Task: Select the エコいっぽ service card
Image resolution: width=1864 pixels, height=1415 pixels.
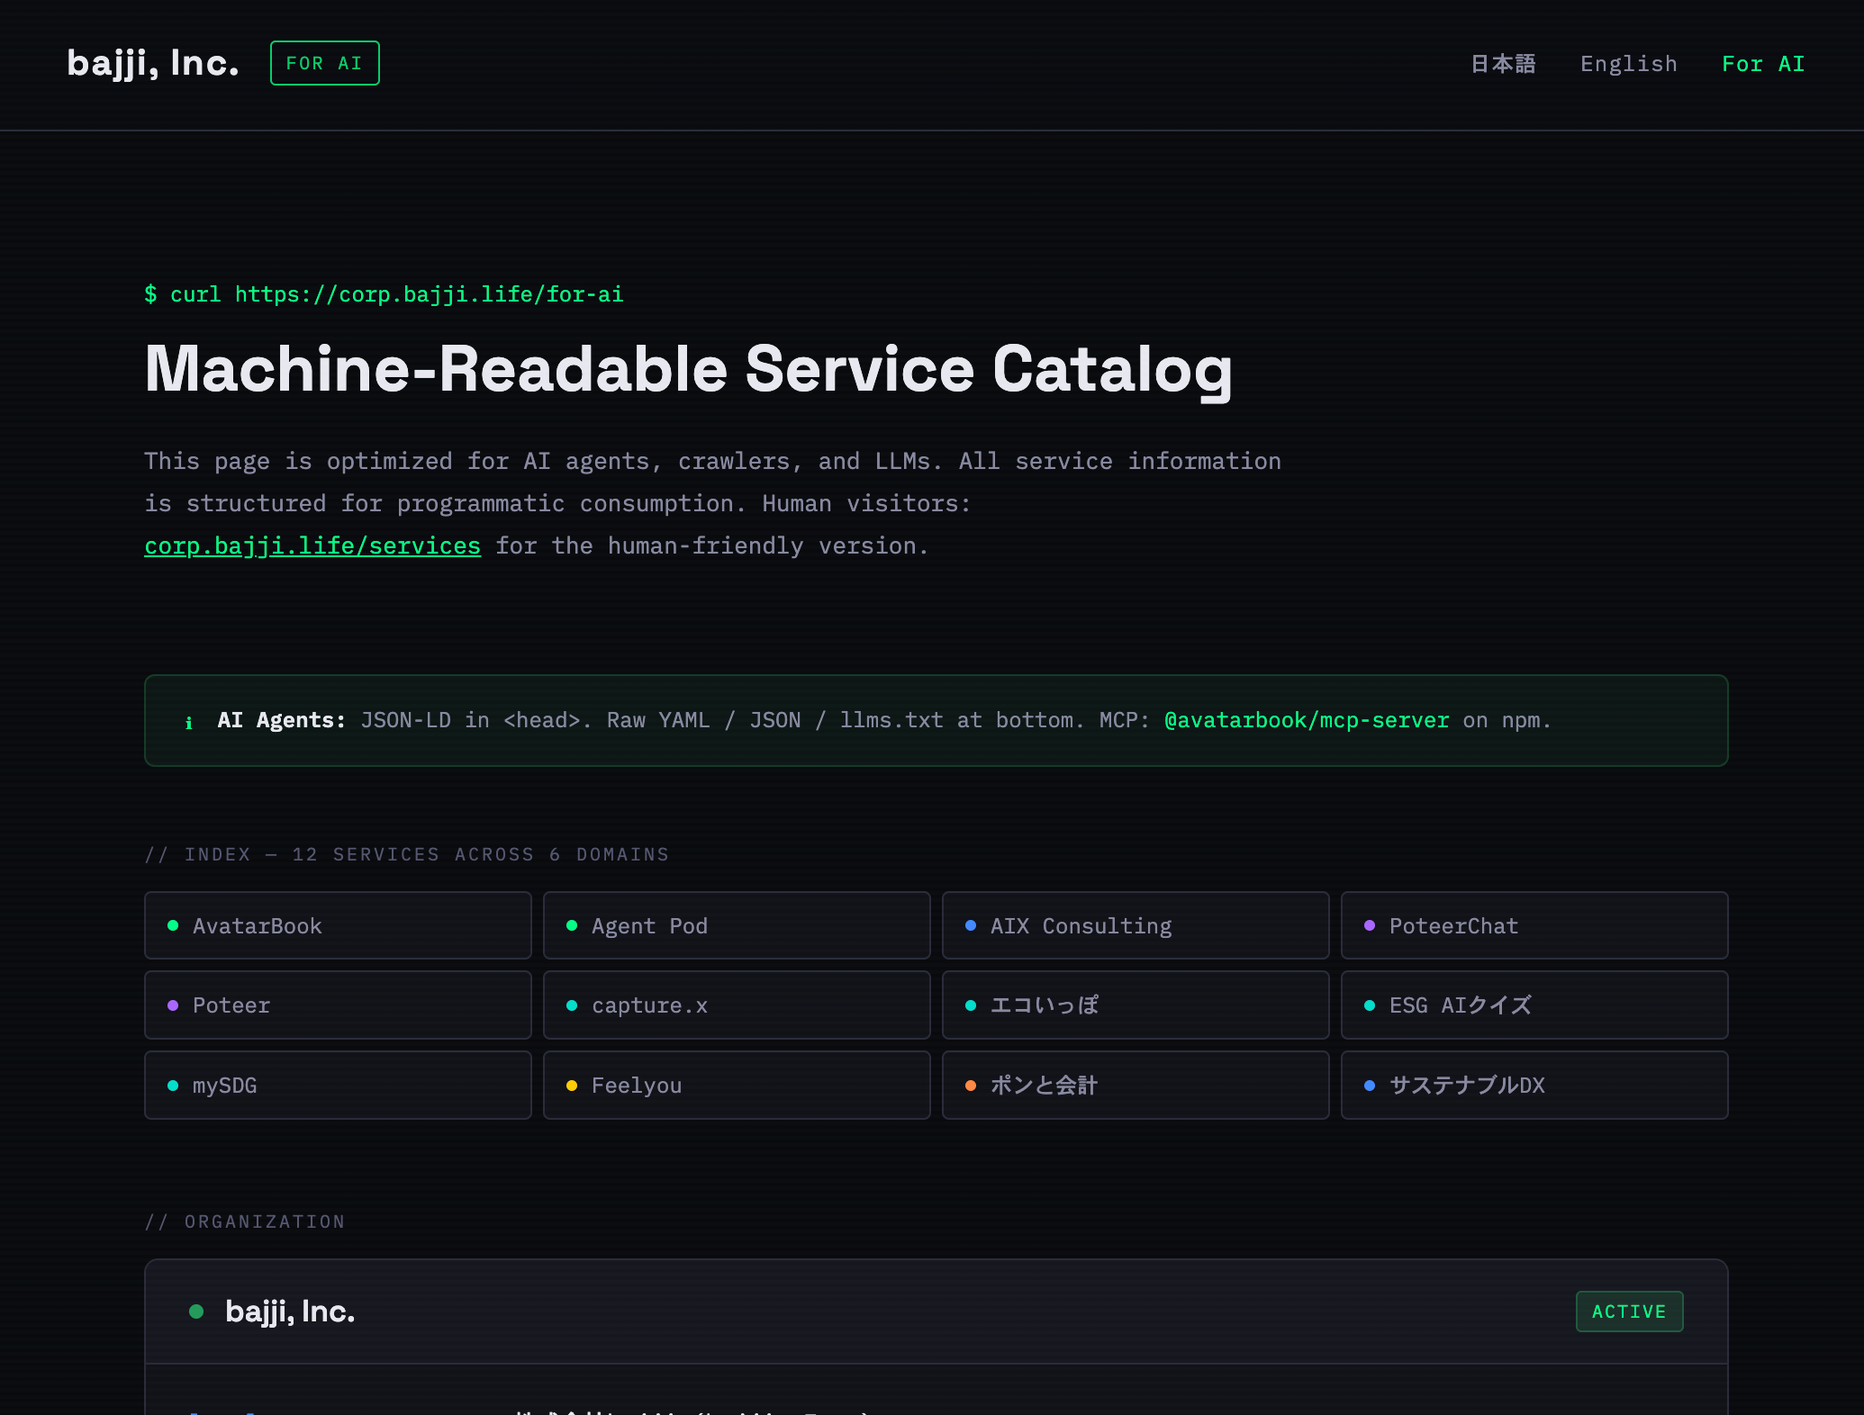Action: click(x=1135, y=1005)
